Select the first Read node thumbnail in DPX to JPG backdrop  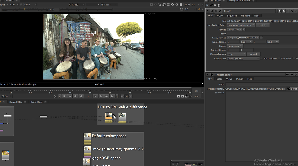coord(109,116)
